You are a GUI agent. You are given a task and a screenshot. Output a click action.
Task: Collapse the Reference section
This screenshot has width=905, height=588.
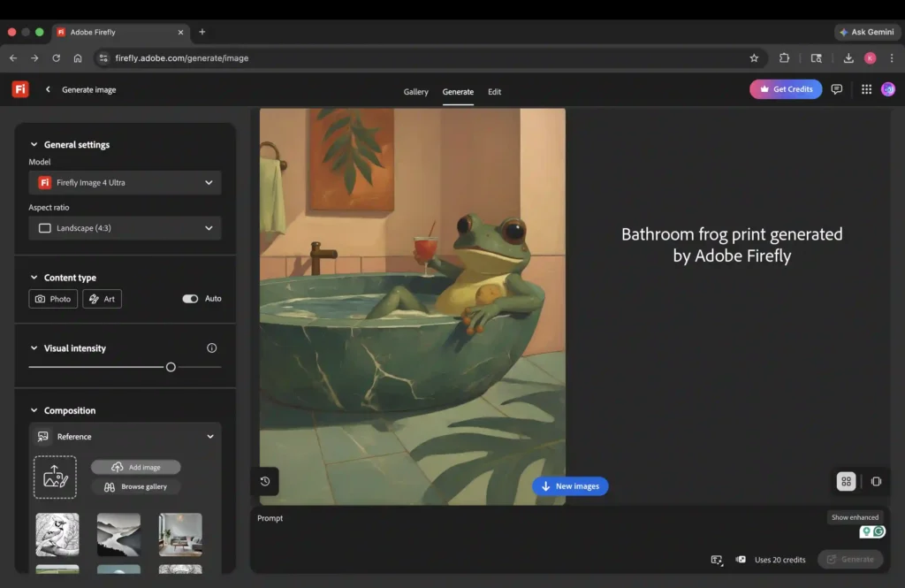[210, 437]
